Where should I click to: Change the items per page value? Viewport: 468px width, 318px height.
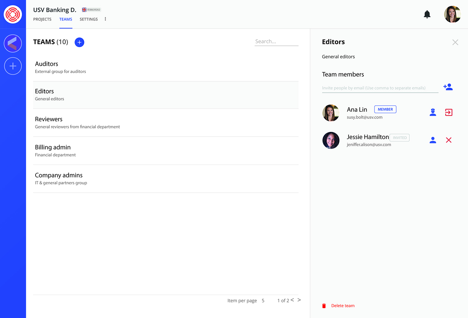[x=263, y=301]
